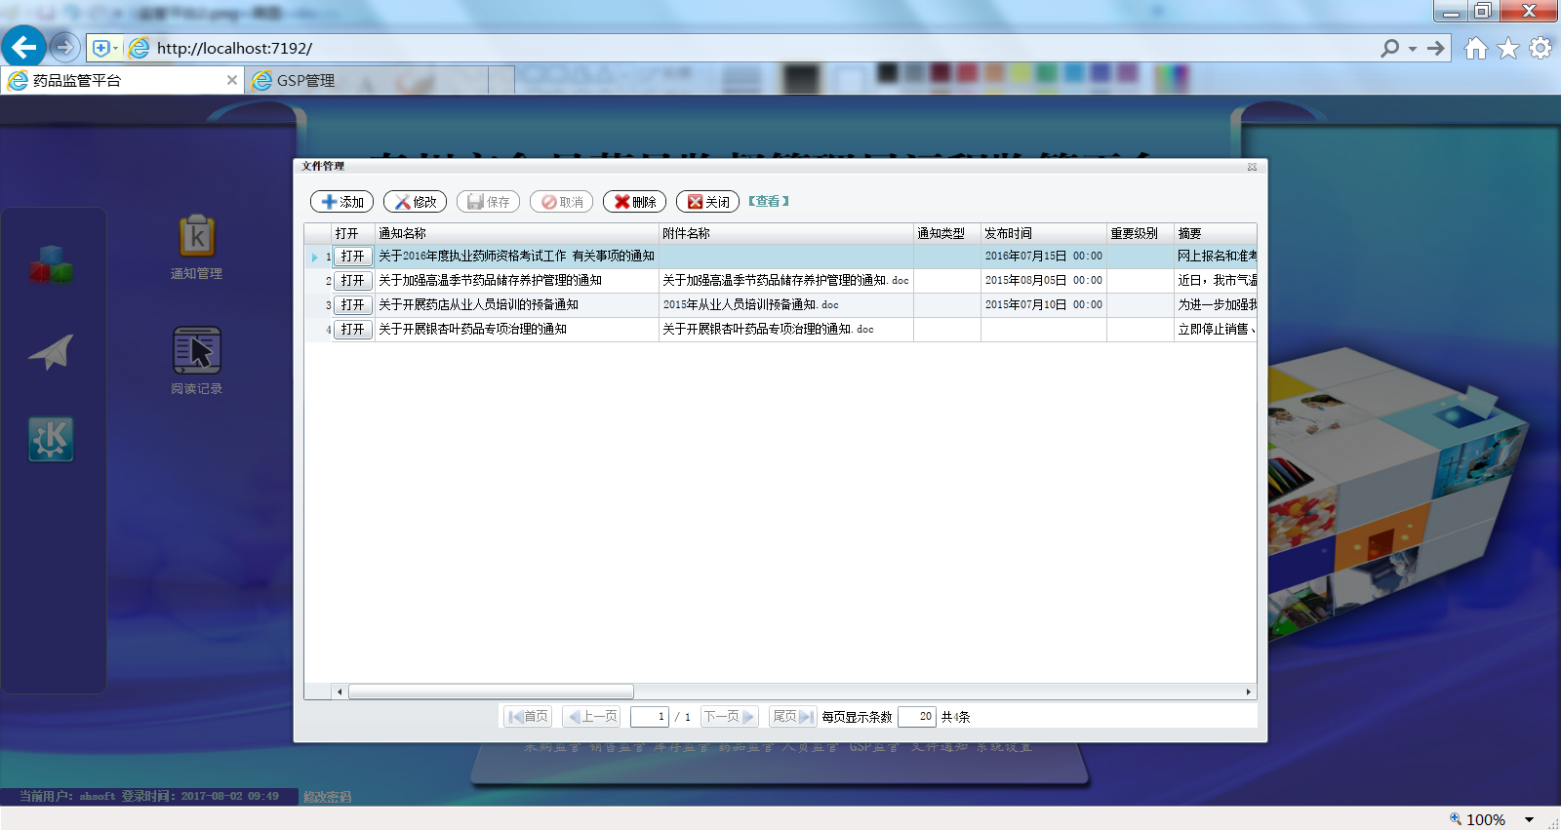The image size is (1561, 831).
Task: Open the 通知管理 clipboard icon
Action: (197, 237)
